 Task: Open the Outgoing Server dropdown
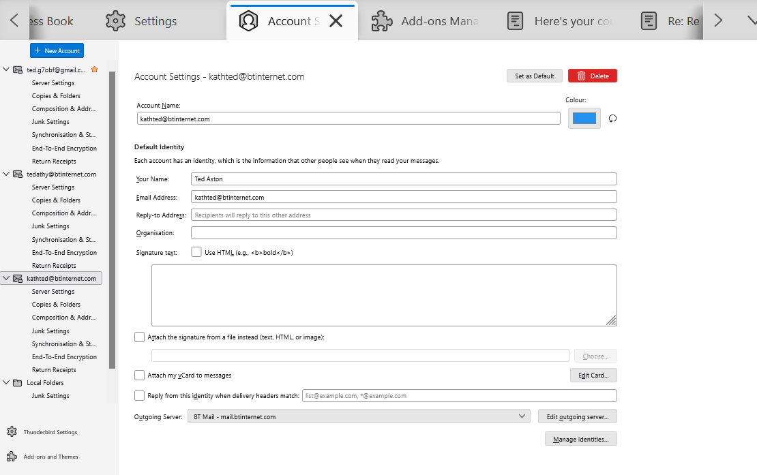pos(359,416)
